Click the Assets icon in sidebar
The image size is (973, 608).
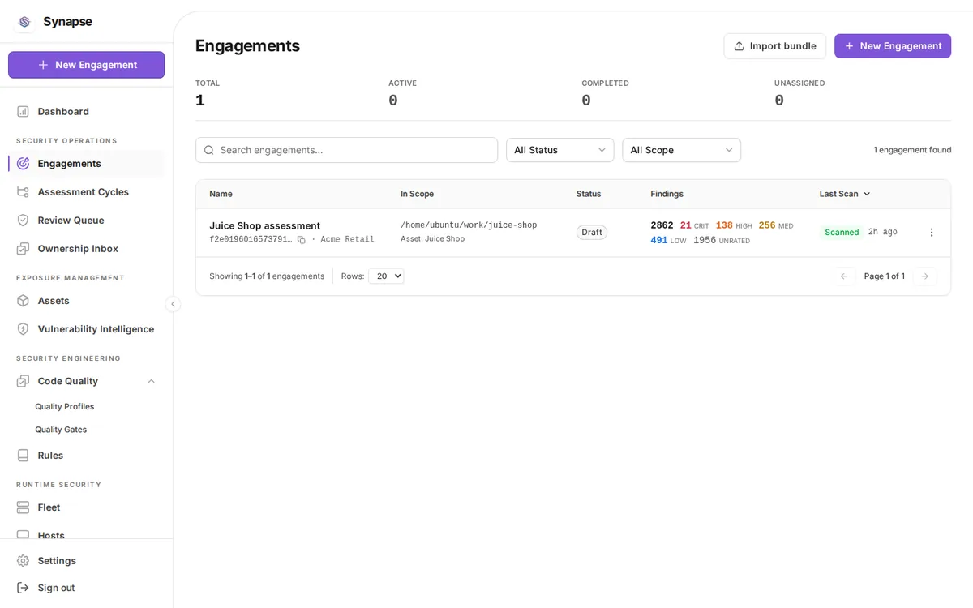click(x=23, y=300)
